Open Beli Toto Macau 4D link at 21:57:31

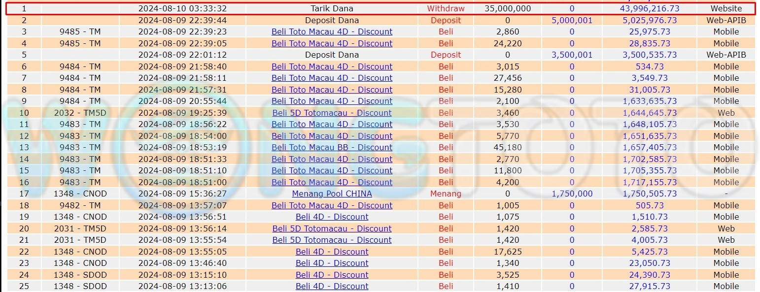point(332,90)
